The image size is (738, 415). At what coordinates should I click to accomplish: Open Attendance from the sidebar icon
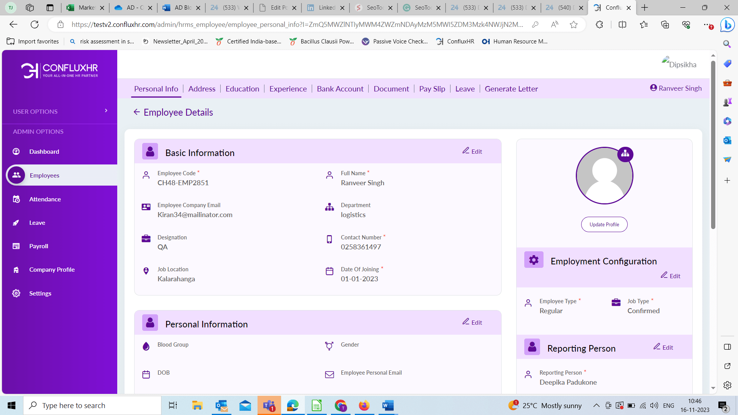tap(16, 199)
